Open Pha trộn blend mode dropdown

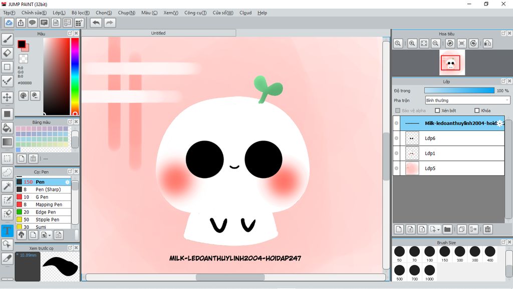(467, 100)
